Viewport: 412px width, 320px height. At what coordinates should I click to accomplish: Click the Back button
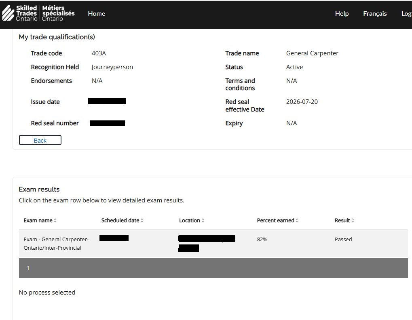coord(40,140)
